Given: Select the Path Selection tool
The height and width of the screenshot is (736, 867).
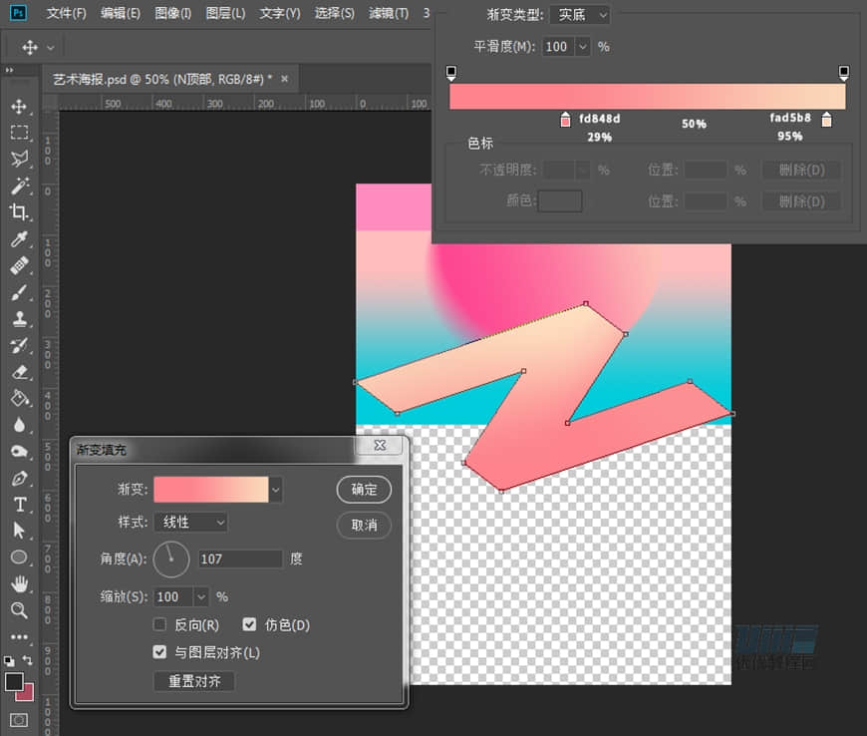Looking at the screenshot, I should click(19, 531).
